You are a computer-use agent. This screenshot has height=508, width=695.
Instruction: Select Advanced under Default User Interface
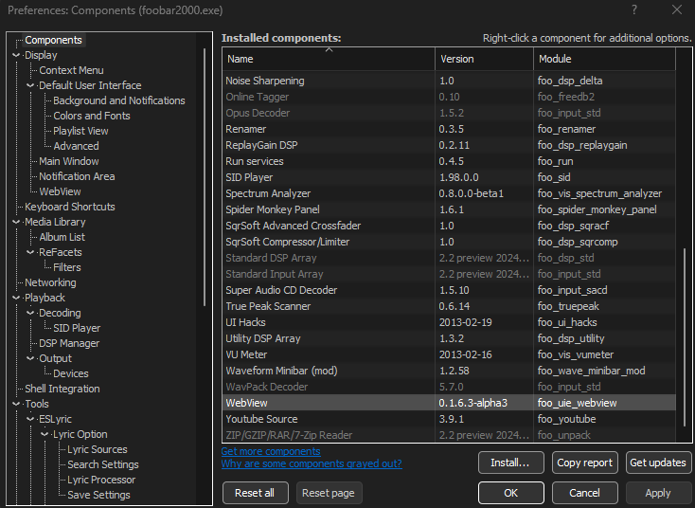tap(76, 146)
